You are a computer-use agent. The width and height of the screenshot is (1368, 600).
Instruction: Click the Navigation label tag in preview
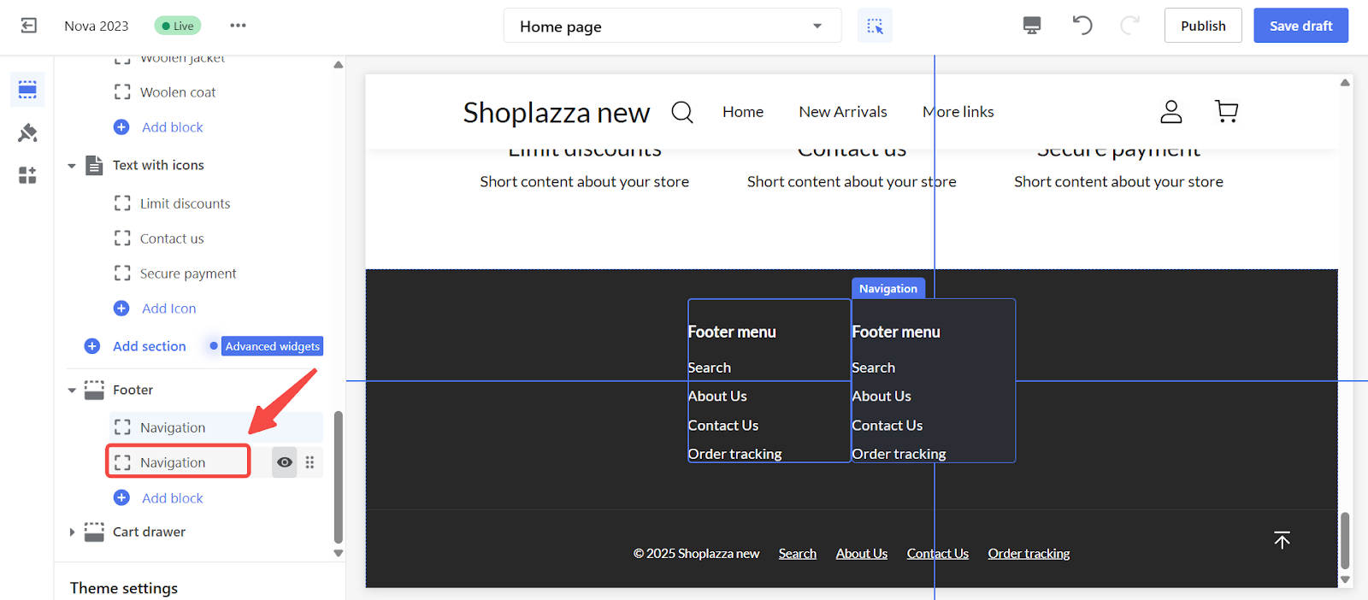coord(888,289)
